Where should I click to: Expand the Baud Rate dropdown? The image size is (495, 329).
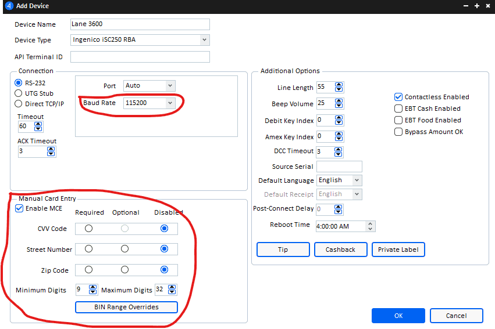170,103
